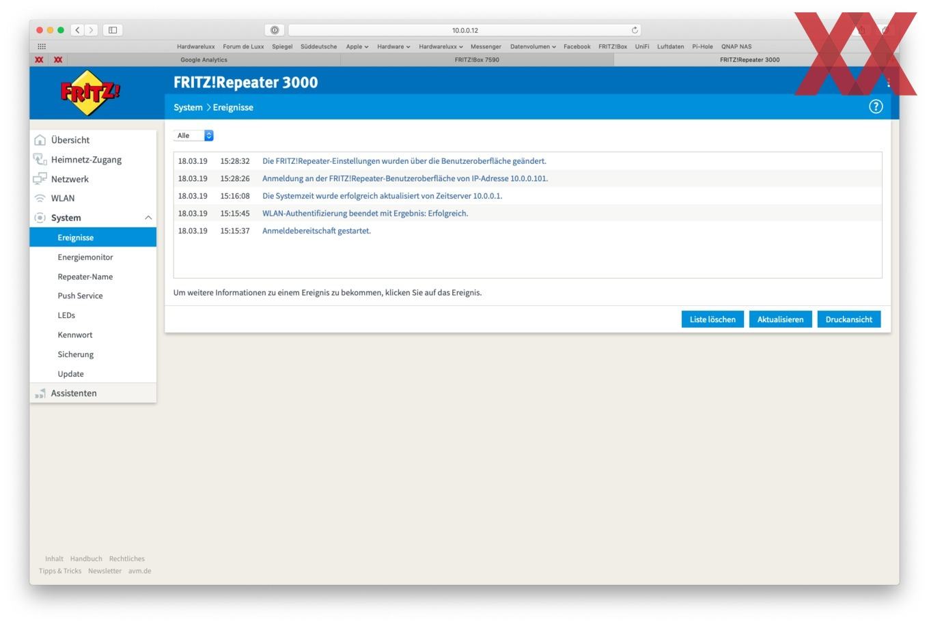Click the FRITZ! logo

pyautogui.click(x=90, y=92)
